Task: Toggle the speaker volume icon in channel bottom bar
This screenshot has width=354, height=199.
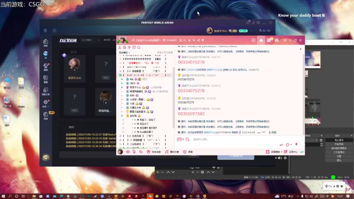Action: (128, 152)
